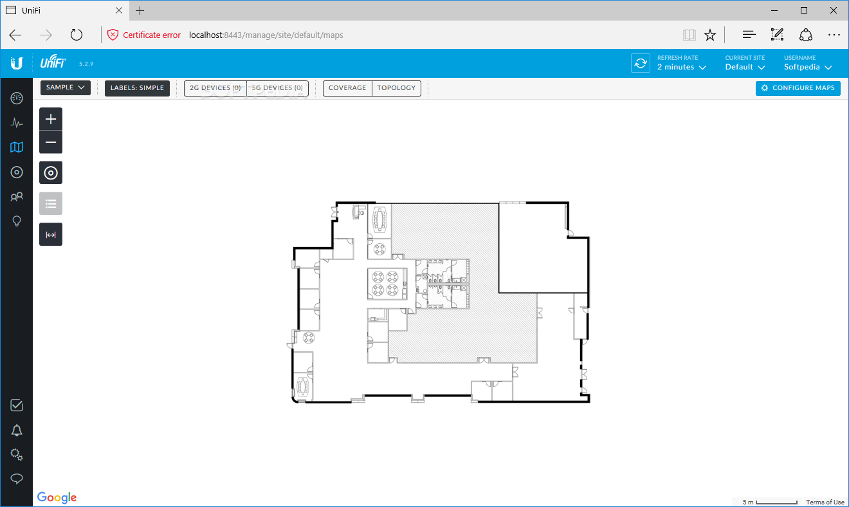Click the browser refresh button
849x507 pixels.
point(77,35)
